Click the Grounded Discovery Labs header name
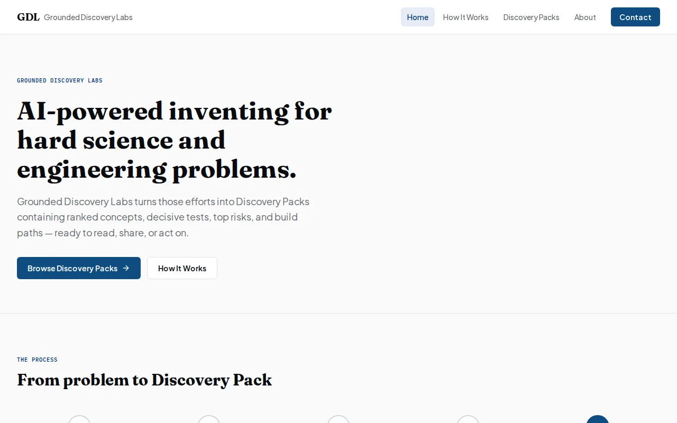 [88, 17]
